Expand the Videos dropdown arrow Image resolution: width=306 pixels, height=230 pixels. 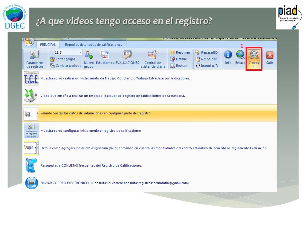[254, 66]
